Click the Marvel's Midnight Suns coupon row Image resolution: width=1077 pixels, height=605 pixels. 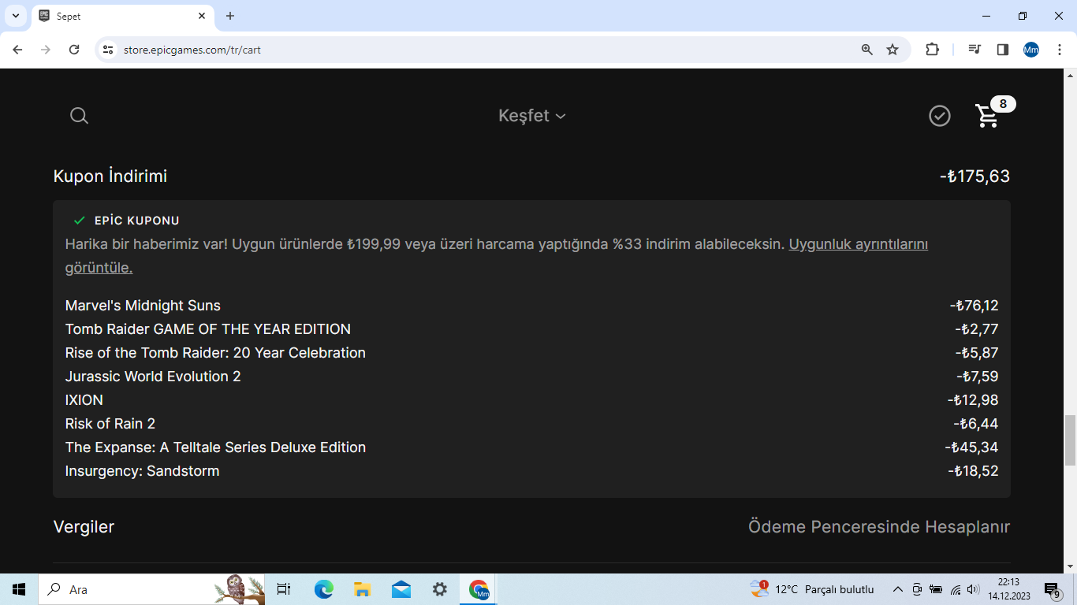tap(531, 306)
